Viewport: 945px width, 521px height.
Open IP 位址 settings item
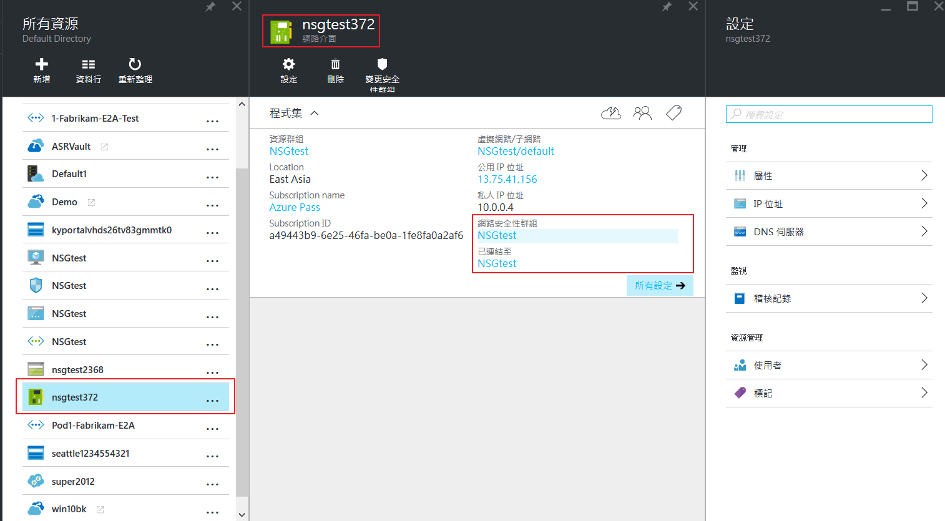click(829, 203)
